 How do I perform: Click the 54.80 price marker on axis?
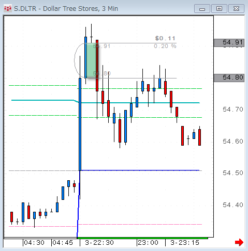[229, 78]
